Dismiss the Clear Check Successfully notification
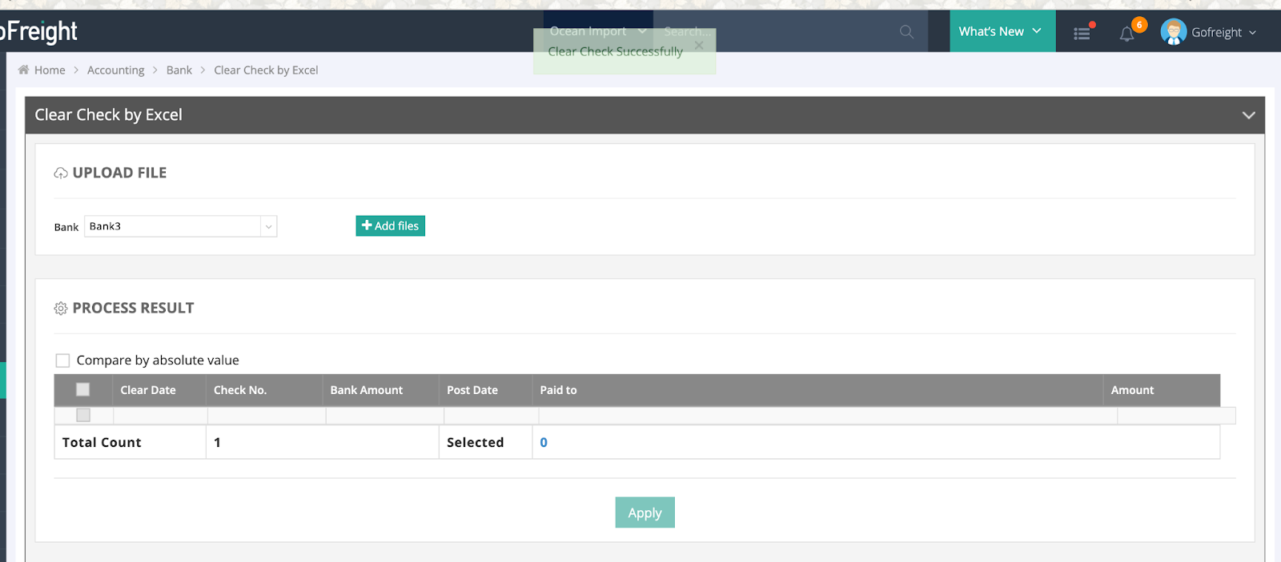Image resolution: width=1281 pixels, height=562 pixels. 699,46
